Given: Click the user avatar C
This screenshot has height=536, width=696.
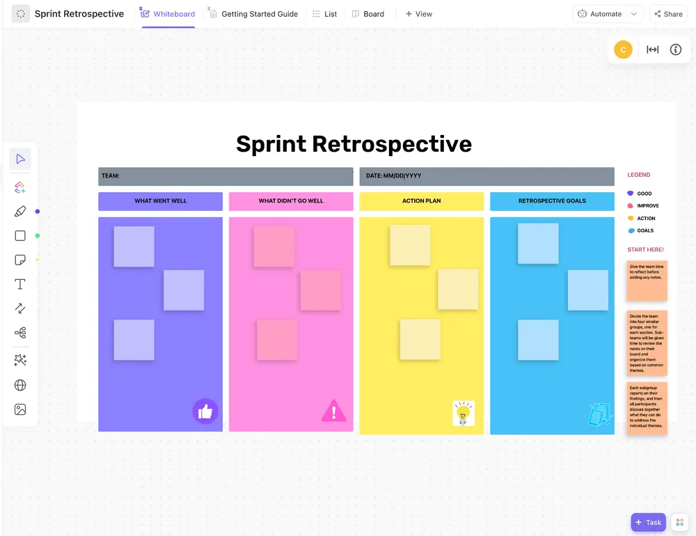Looking at the screenshot, I should pos(623,49).
